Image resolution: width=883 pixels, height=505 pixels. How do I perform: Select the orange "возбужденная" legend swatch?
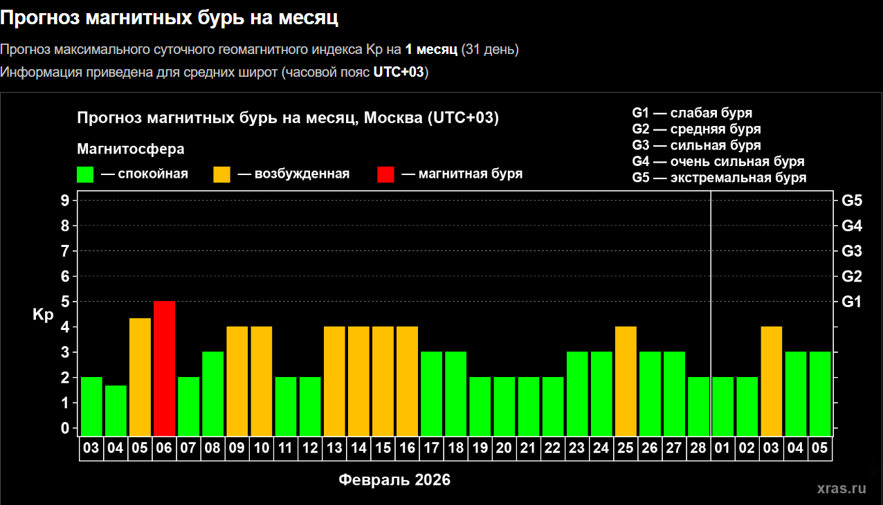point(221,174)
